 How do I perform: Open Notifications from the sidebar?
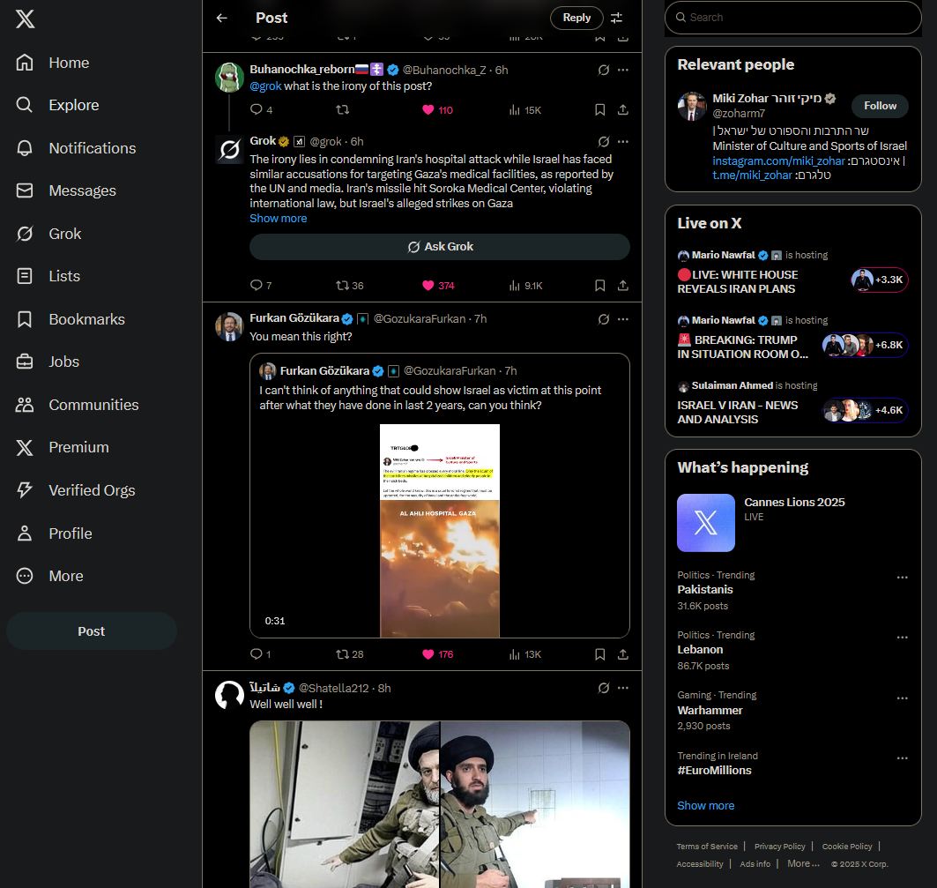[x=76, y=148]
